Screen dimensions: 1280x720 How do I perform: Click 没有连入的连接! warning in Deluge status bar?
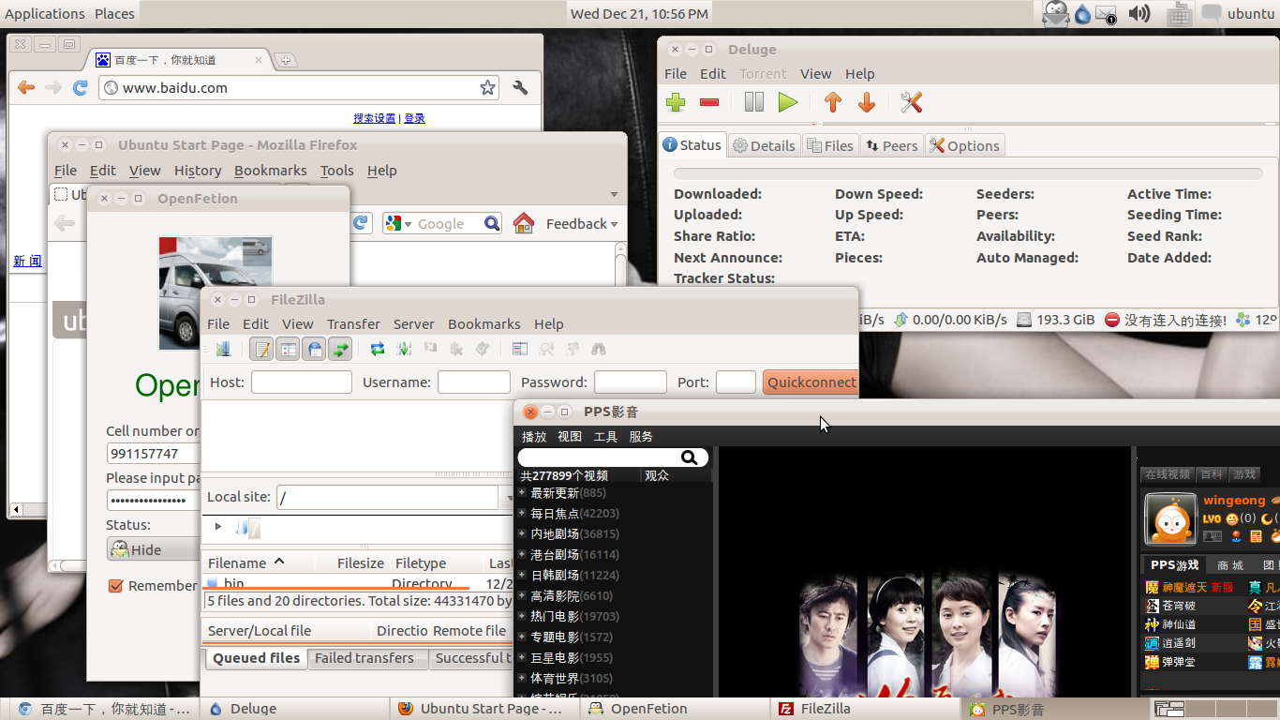tap(1166, 320)
